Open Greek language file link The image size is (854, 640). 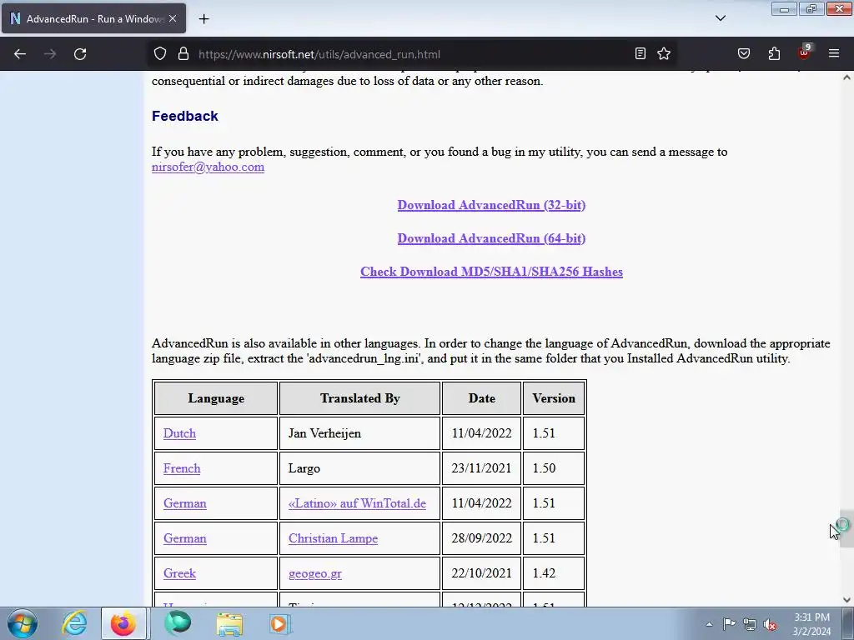179,573
